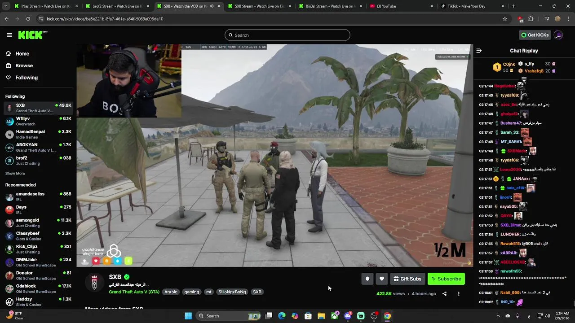Switch to TikTok tab

(472, 6)
